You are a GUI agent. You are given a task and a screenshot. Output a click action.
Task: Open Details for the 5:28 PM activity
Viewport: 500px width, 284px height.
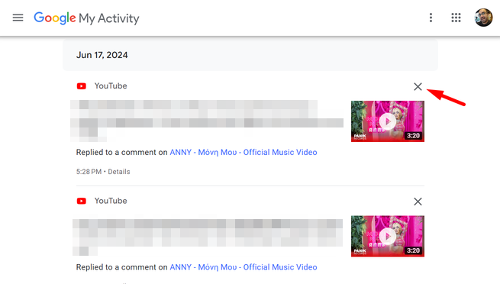pyautogui.click(x=119, y=172)
